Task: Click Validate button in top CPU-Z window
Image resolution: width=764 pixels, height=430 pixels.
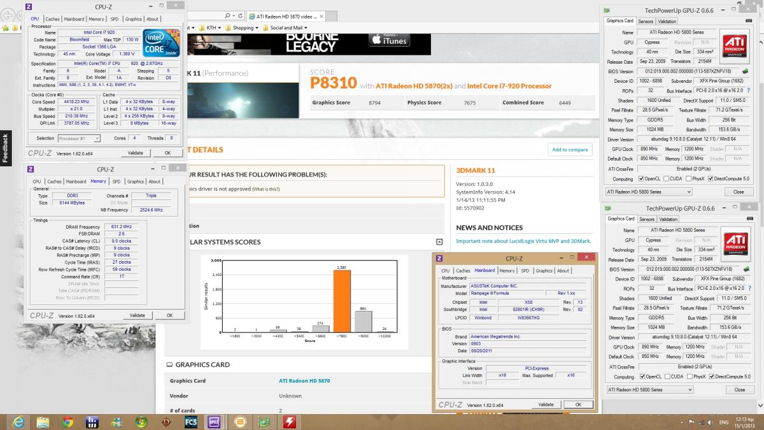Action: 136,153
